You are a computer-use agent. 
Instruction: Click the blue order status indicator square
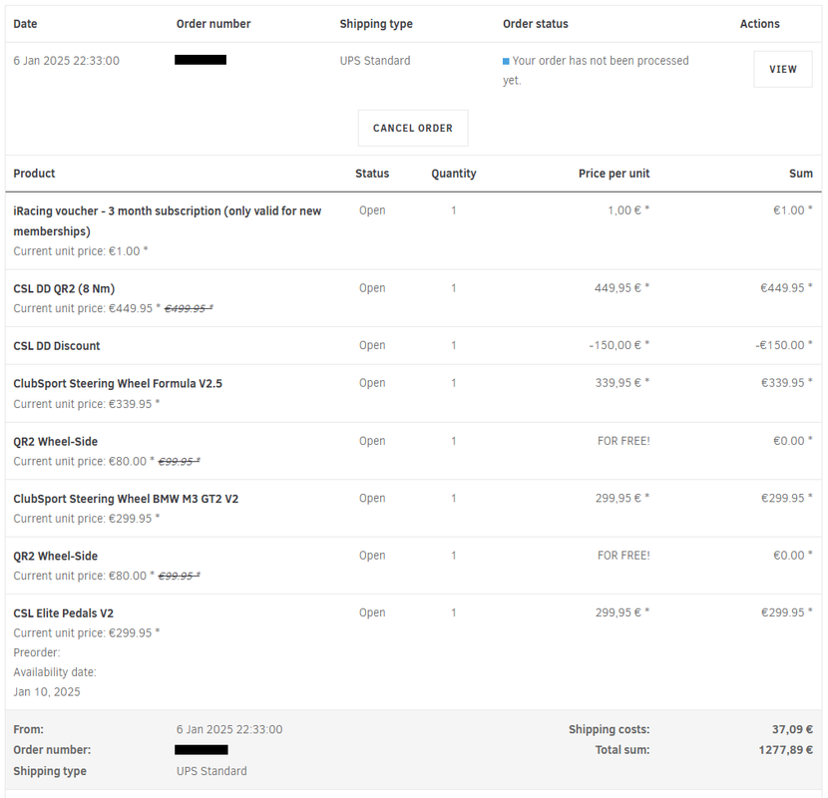506,61
